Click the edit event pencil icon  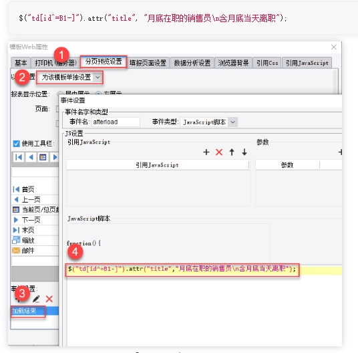point(36,299)
